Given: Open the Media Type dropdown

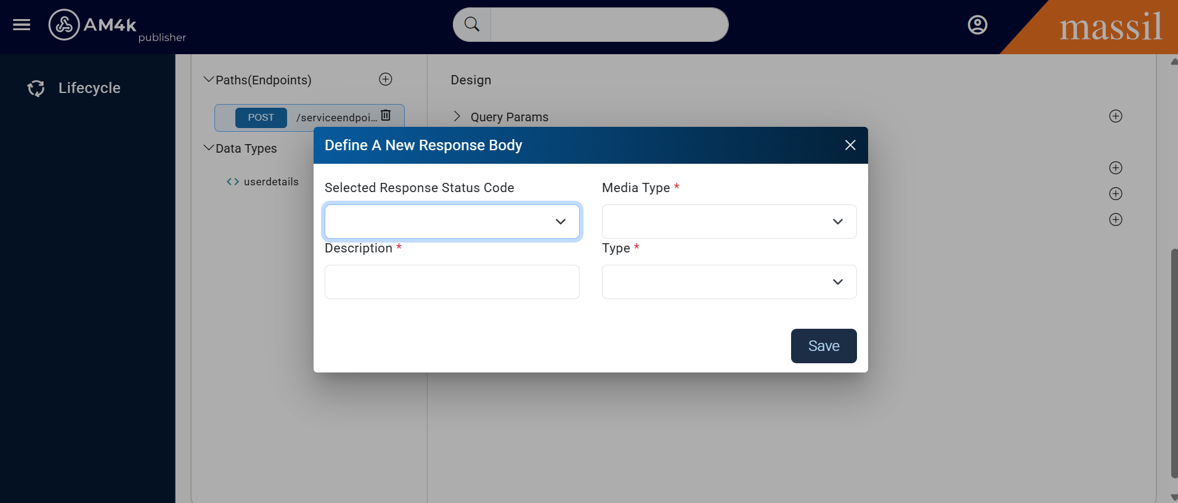Looking at the screenshot, I should pos(729,222).
